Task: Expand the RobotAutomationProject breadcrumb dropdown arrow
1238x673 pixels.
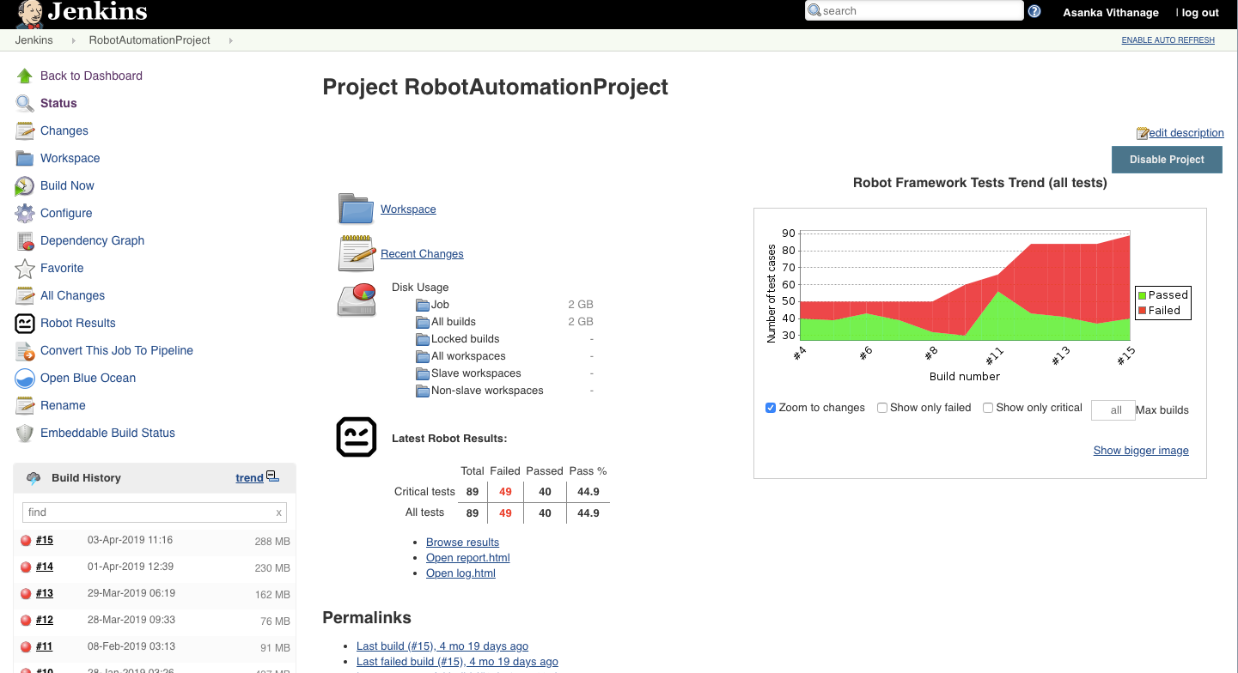Action: pyautogui.click(x=231, y=40)
